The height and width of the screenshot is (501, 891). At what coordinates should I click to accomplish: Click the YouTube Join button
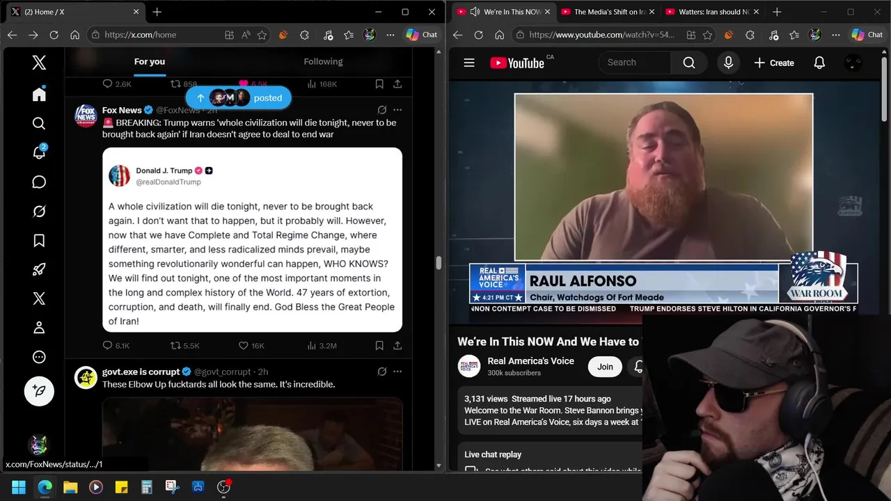click(x=605, y=367)
